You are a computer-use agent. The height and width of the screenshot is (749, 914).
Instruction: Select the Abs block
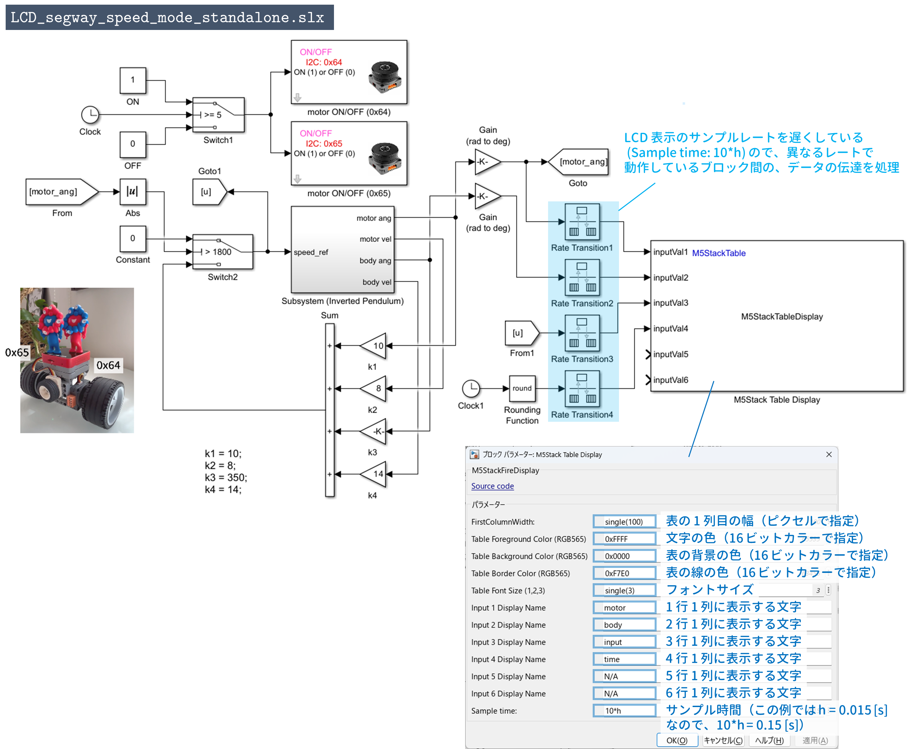tap(133, 192)
